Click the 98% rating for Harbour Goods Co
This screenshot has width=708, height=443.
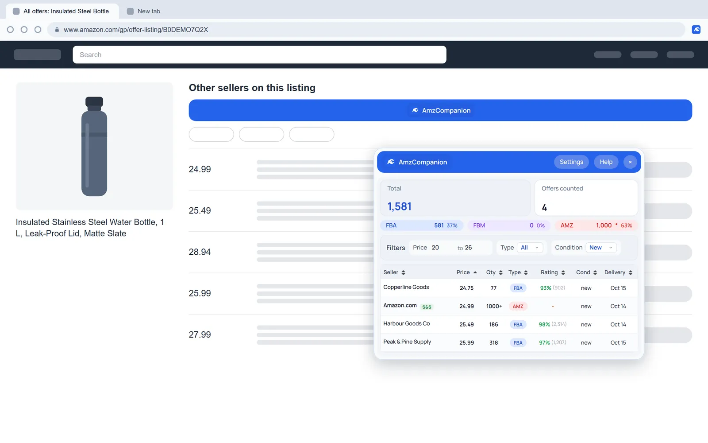544,325
